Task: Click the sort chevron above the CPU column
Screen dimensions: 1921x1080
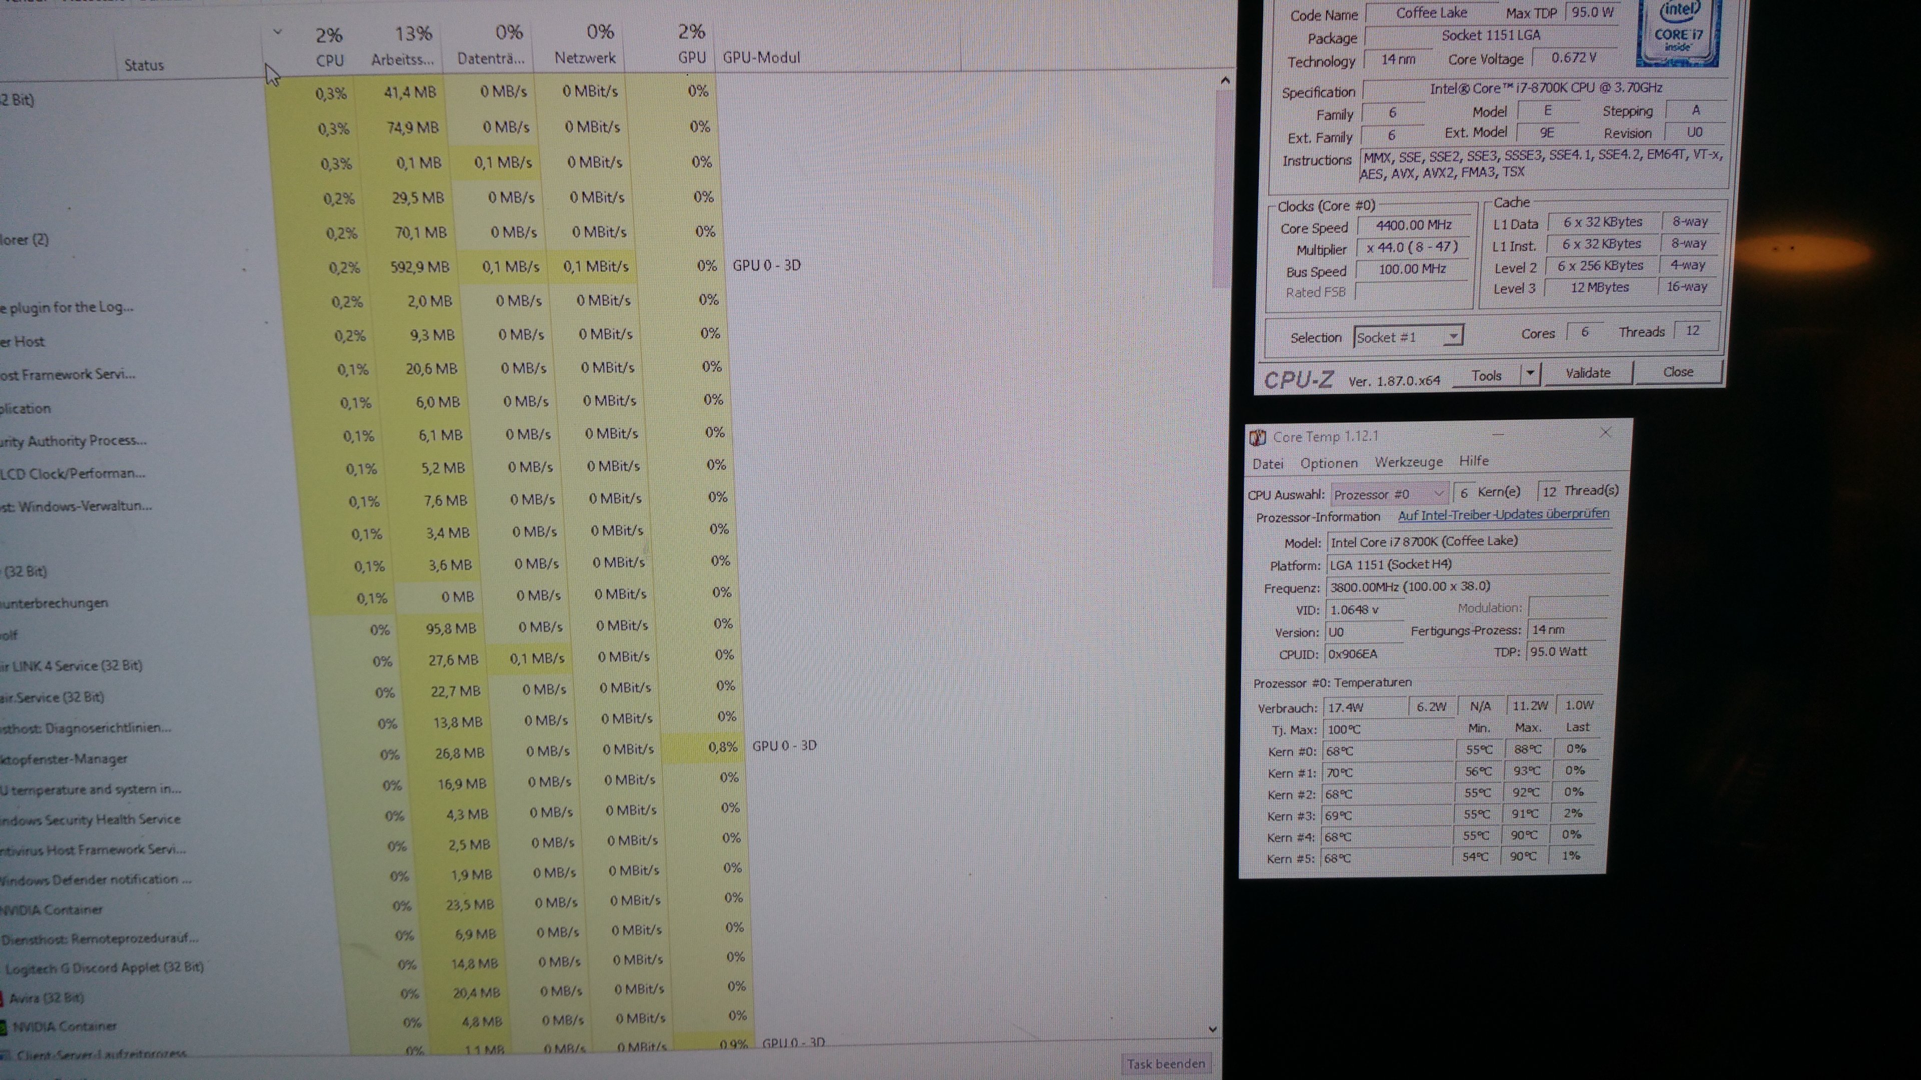Action: point(278,32)
